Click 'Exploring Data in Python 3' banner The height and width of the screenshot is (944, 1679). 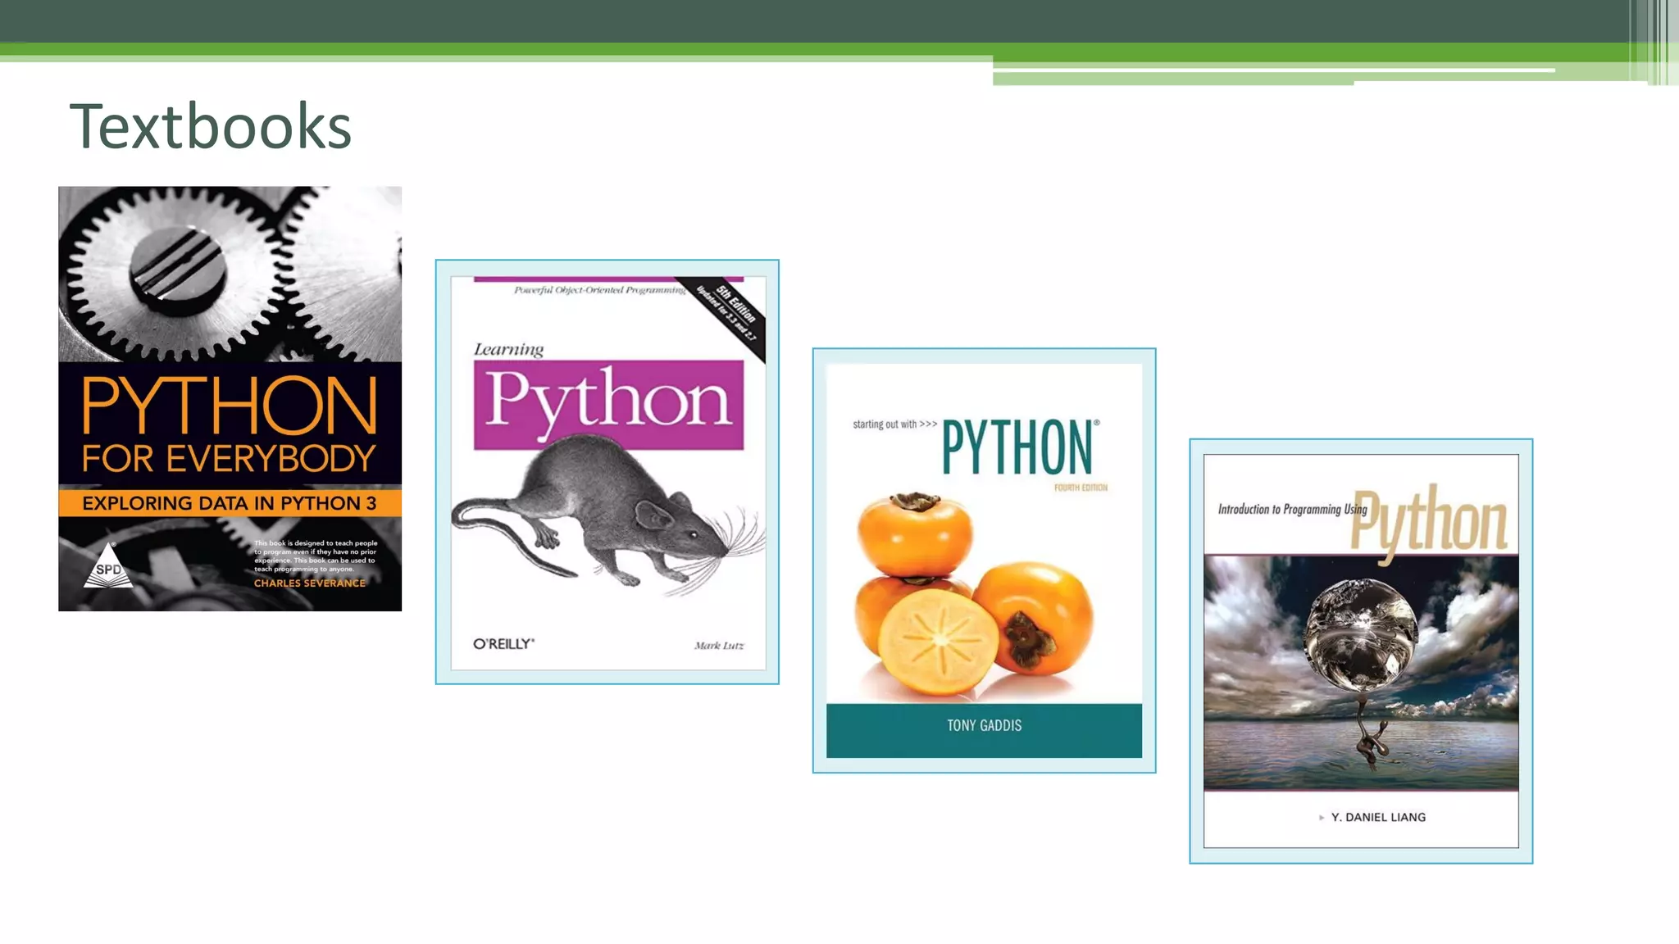click(230, 503)
